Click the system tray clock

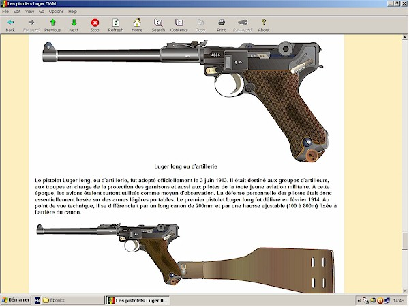pyautogui.click(x=398, y=301)
